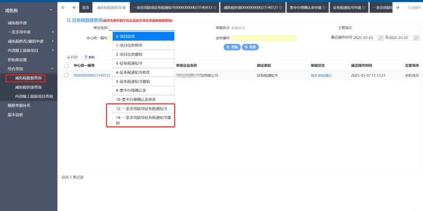Click the blue 查询 search button
The image size is (423, 211).
click(232, 47)
